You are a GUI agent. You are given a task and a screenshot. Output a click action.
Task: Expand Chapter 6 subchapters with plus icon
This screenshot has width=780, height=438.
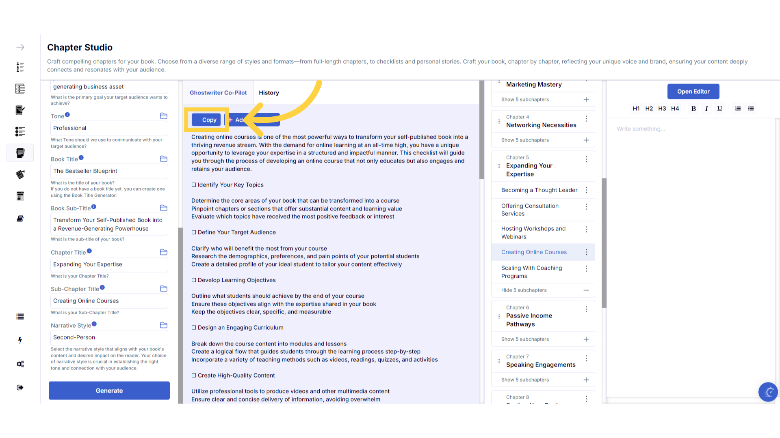pos(586,339)
